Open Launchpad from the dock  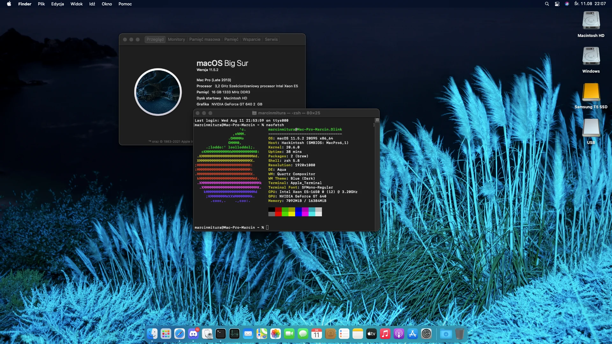point(166,334)
